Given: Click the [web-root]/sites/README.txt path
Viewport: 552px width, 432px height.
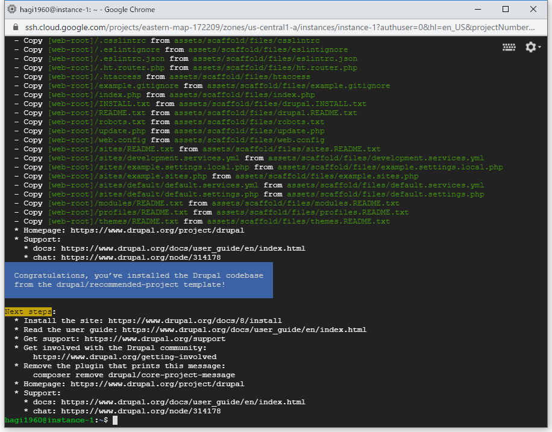Looking at the screenshot, I should (x=111, y=149).
